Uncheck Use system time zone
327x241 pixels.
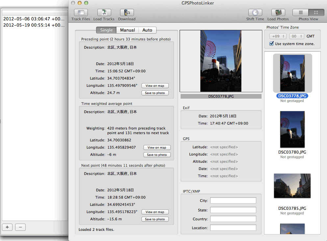click(x=271, y=44)
